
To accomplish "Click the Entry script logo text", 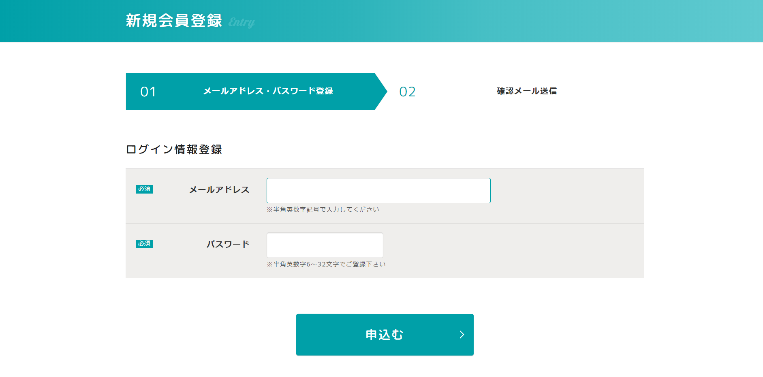I will click(x=242, y=22).
